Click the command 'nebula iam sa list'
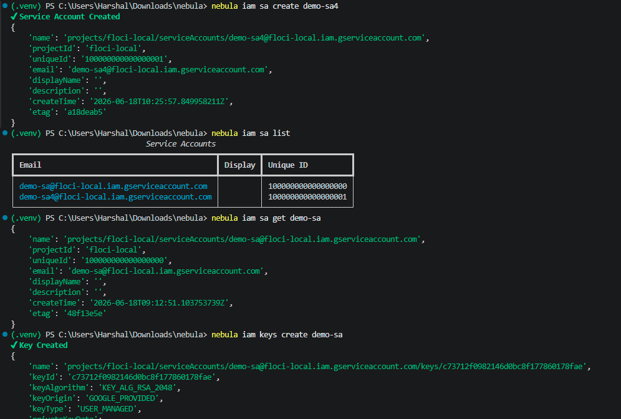This screenshot has height=419, width=621. (x=251, y=133)
